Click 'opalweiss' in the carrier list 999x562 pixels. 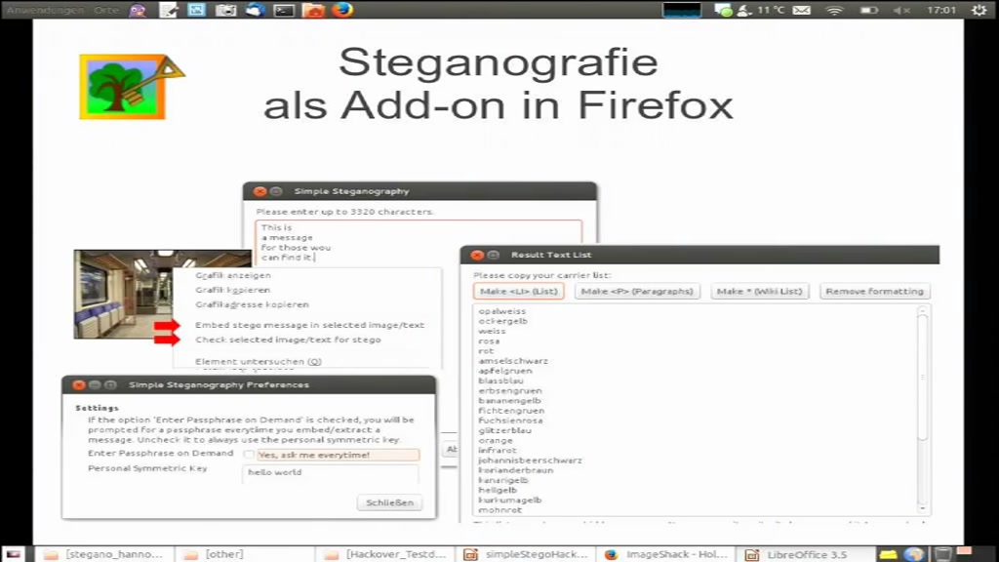click(502, 311)
